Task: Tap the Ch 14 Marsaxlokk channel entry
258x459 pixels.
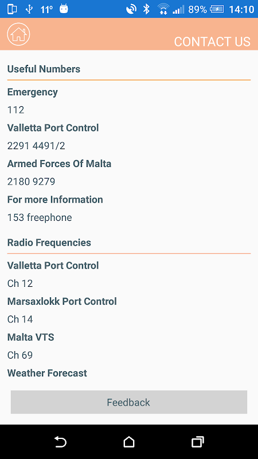Action: [20, 319]
